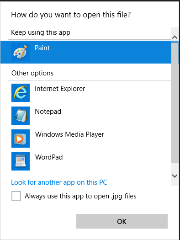Select the Notepad text label
Screen dimensions: 180x240
pyautogui.click(x=48, y=112)
